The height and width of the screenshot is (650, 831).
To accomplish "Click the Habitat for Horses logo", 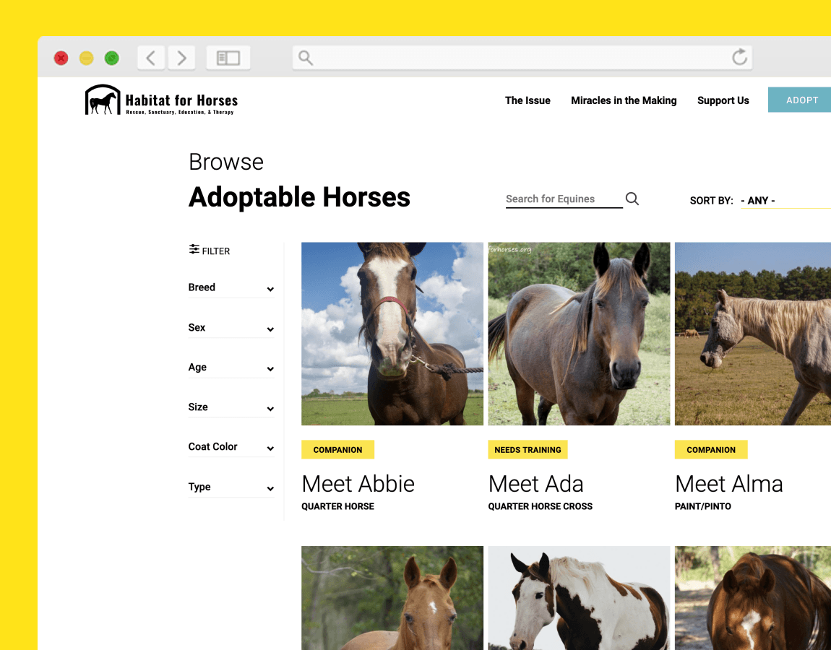I will click(161, 100).
